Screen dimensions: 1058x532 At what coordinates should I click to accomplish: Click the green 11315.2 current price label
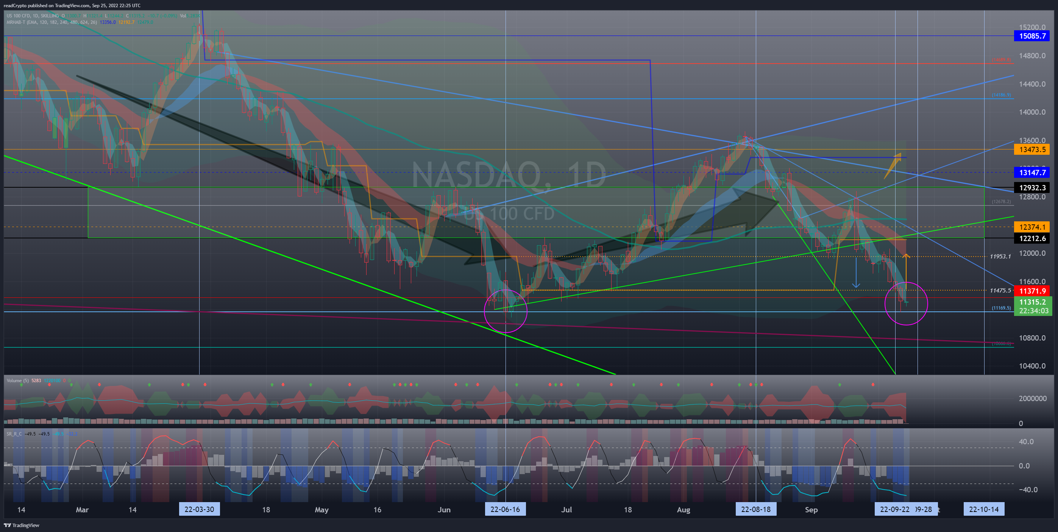(x=1033, y=302)
